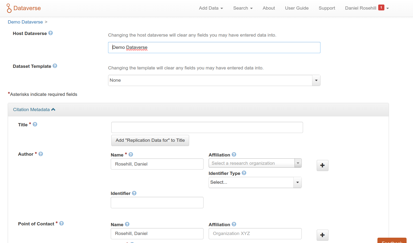Click Identifier Type help icon
This screenshot has height=243, width=413.
(244, 173)
